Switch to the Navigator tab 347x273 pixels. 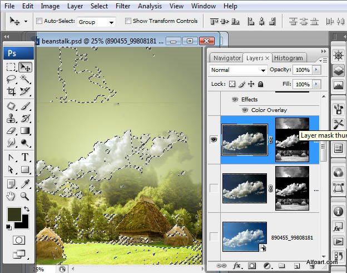click(x=227, y=58)
